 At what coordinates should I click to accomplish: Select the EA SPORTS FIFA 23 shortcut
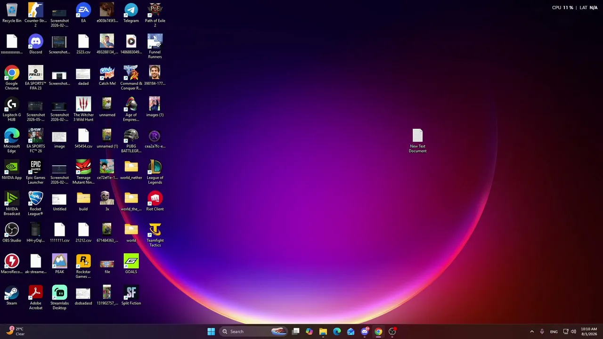[35, 78]
